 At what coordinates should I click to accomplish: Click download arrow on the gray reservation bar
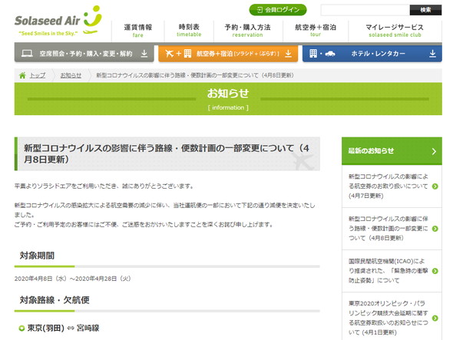[144, 54]
